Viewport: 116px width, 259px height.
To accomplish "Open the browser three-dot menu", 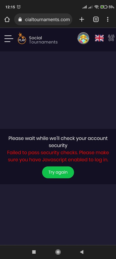I will click(x=107, y=19).
